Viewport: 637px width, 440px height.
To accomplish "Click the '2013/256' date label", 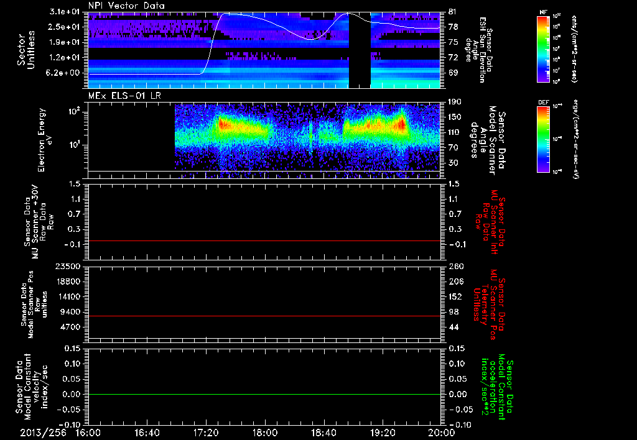I will (x=43, y=433).
